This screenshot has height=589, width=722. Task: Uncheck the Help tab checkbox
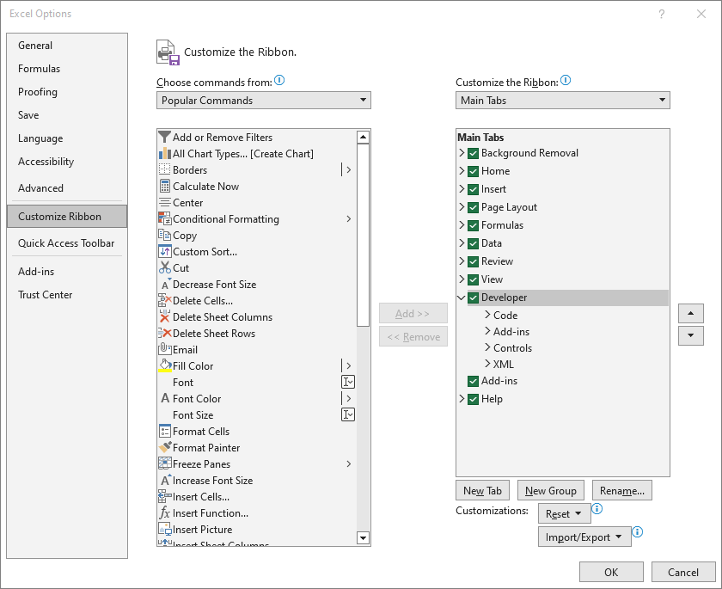click(473, 399)
